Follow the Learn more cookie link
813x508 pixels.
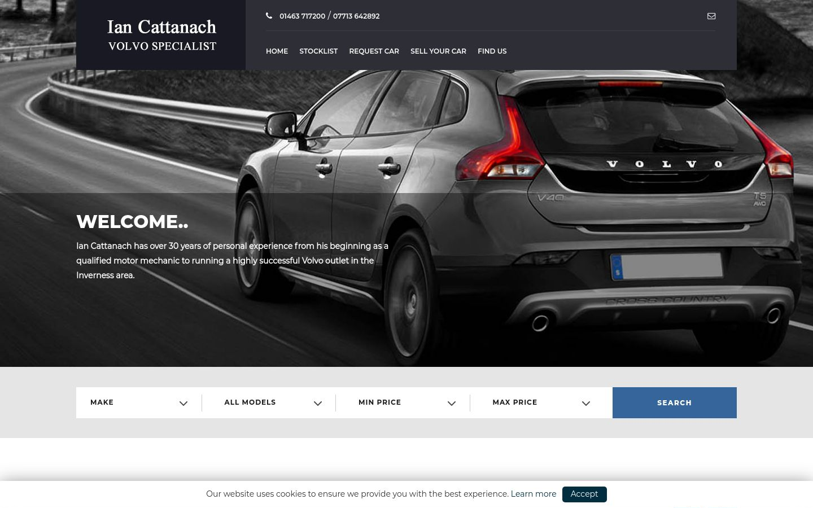coord(534,494)
